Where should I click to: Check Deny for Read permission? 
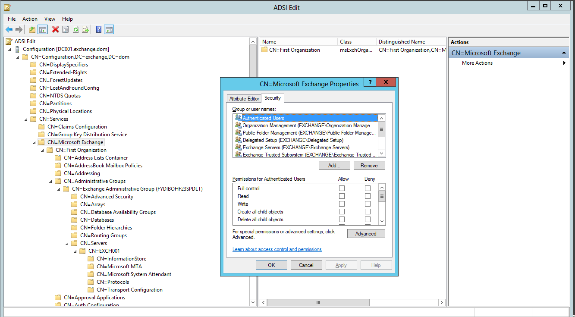(x=368, y=196)
